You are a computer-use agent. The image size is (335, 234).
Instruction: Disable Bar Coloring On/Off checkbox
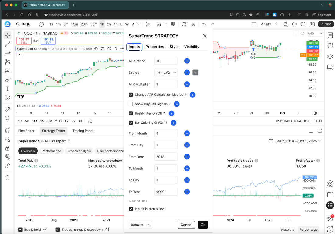click(131, 123)
